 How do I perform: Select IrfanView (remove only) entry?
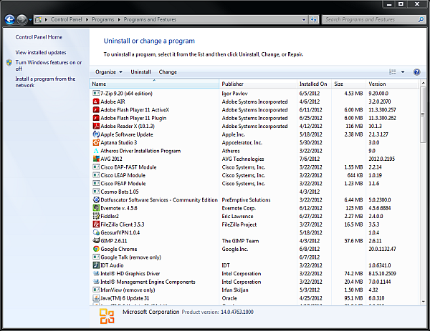point(255,290)
